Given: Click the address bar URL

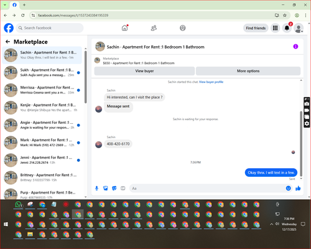Looking at the screenshot, I should pyautogui.click(x=73, y=16).
